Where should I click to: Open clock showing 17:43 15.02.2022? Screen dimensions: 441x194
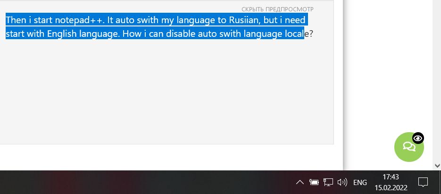[391, 182]
